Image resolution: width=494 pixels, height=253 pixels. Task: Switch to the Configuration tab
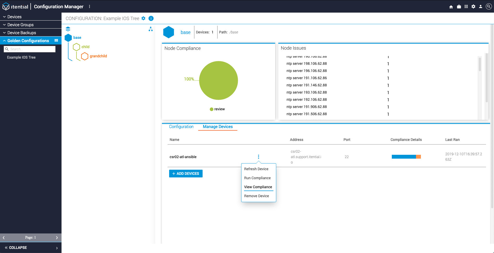pos(181,127)
